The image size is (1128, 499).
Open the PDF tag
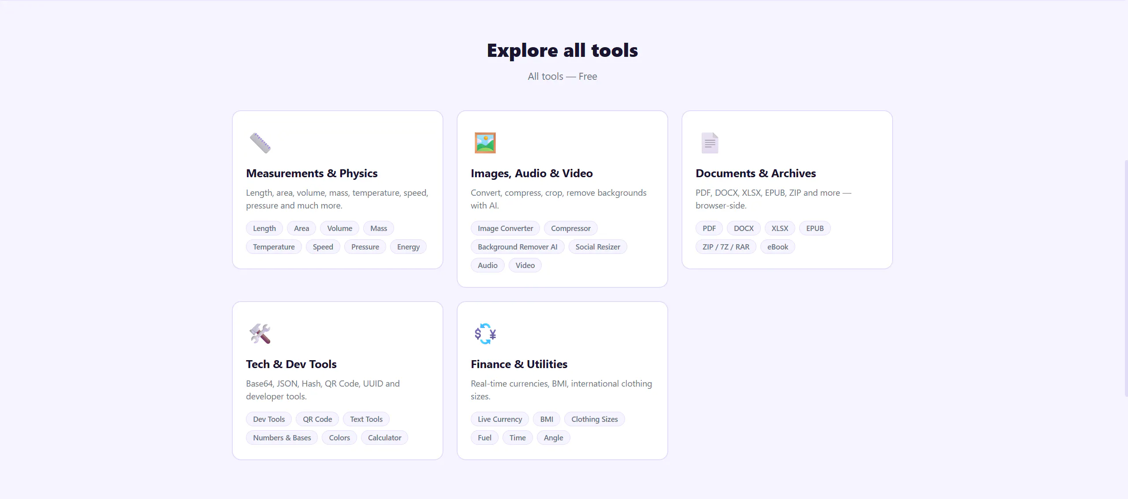click(709, 228)
